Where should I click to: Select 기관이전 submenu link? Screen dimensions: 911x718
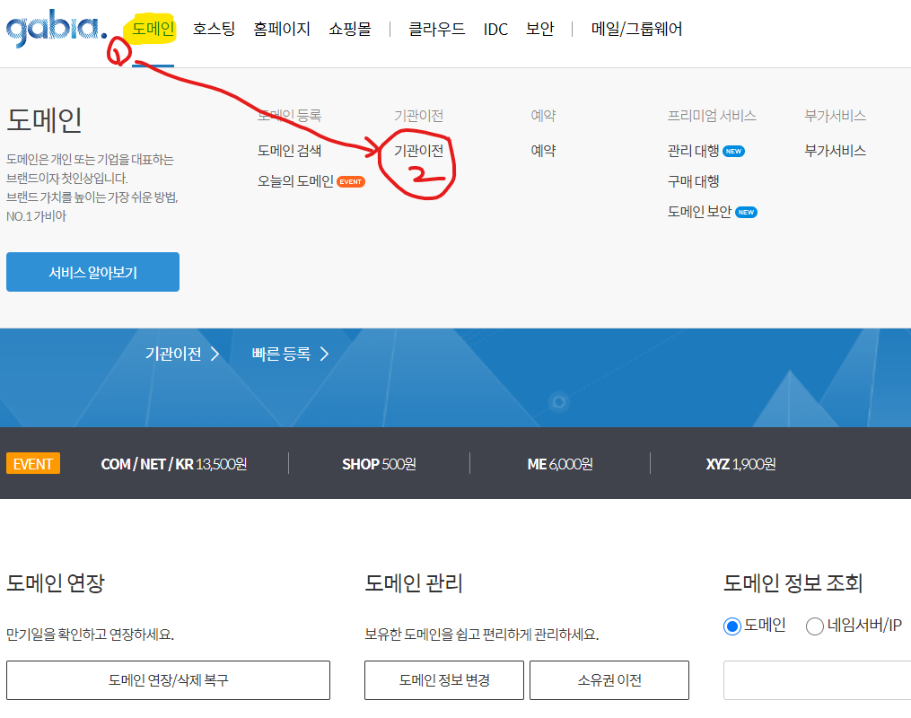click(x=418, y=151)
